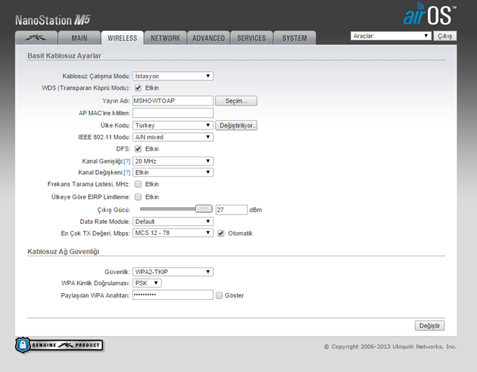Click the Seçim... button

(236, 101)
